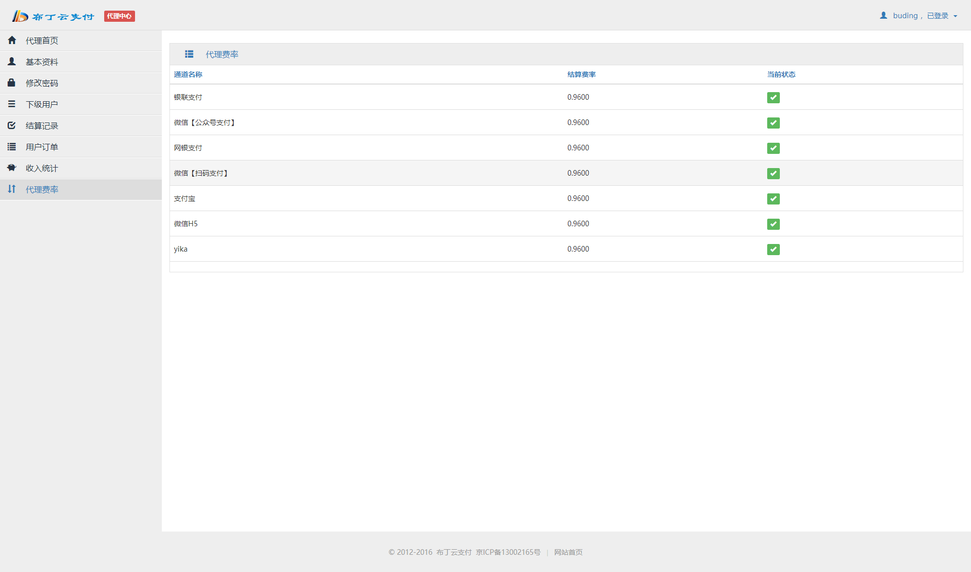Screen dimensions: 971x572
Task: Click the 代理费率 panel title
Action: point(222,55)
